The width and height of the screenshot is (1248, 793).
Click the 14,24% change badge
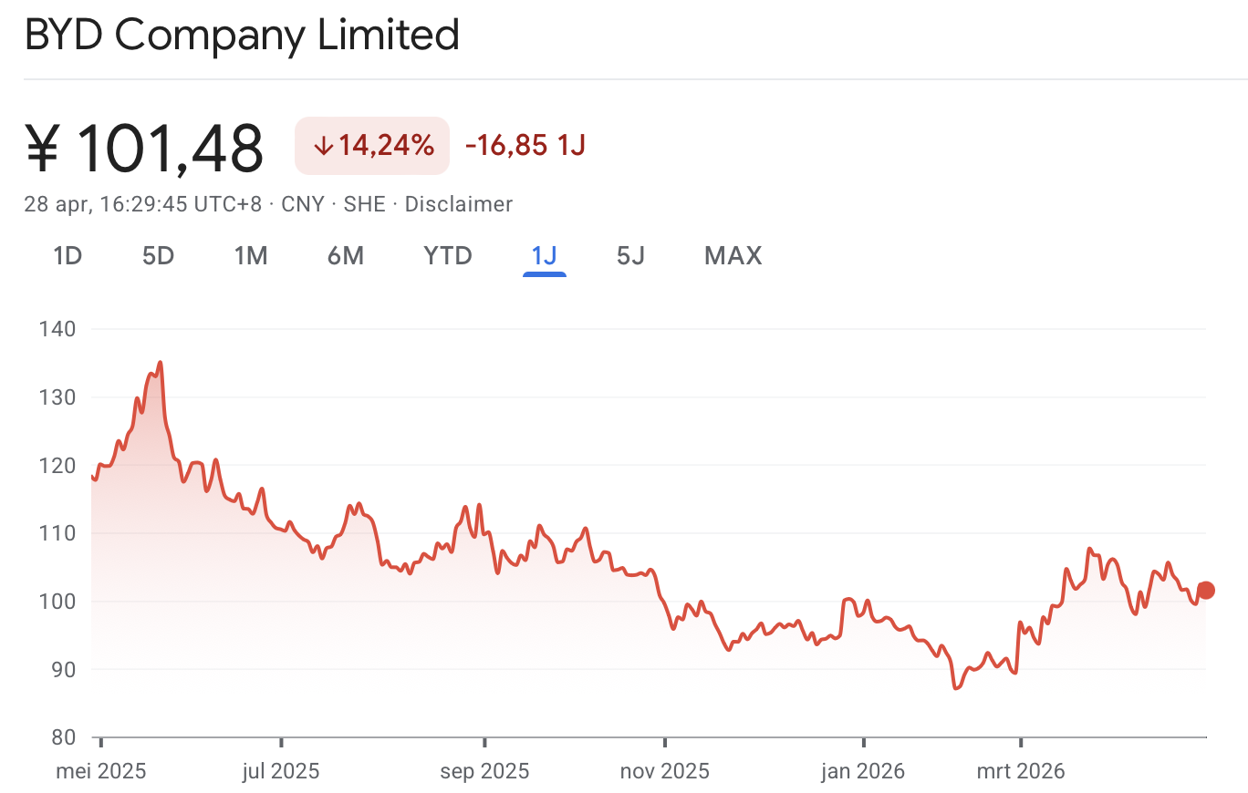(x=372, y=146)
